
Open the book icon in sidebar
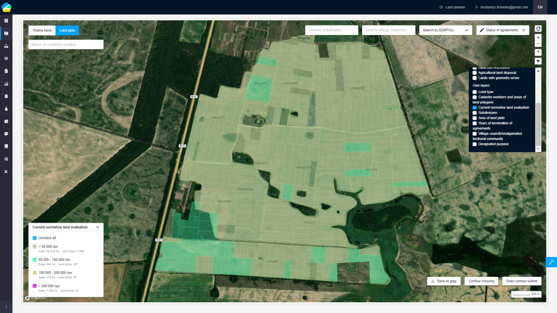point(6,146)
